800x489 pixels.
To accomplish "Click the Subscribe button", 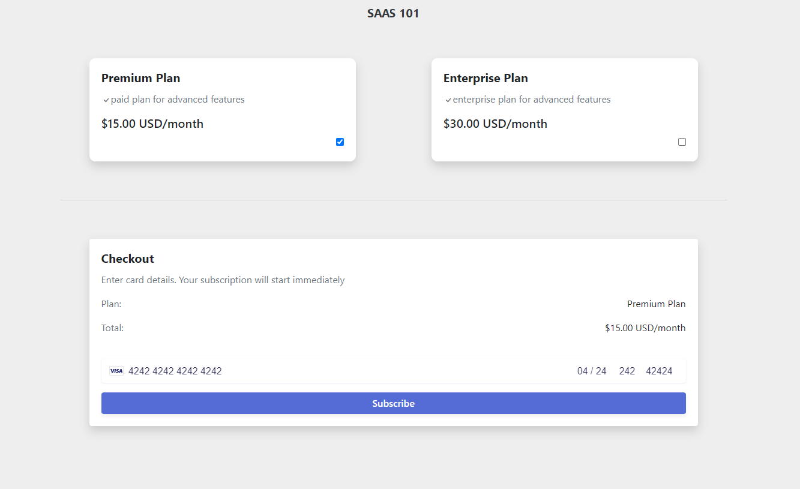I will pyautogui.click(x=393, y=403).
